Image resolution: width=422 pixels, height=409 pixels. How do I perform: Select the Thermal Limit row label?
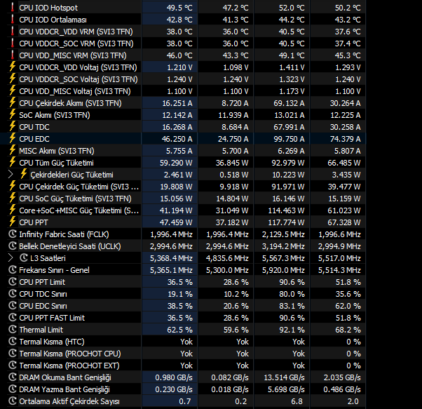41,330
